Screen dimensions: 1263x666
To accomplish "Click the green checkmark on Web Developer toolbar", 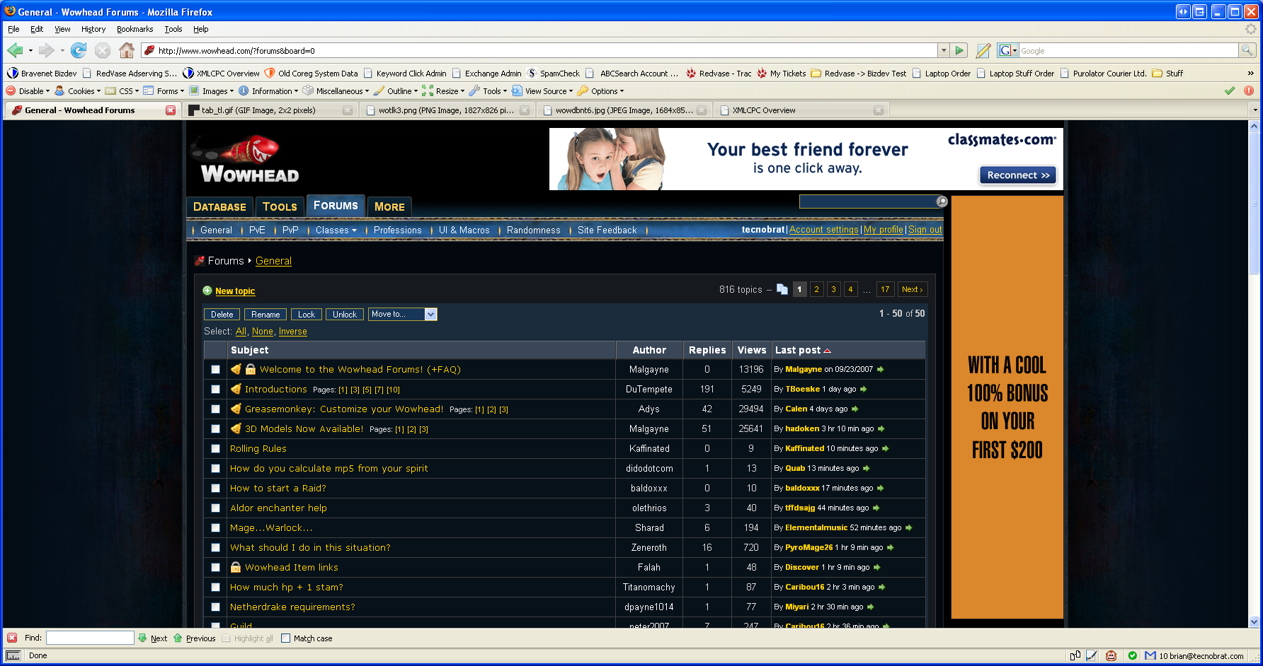I will point(1230,90).
